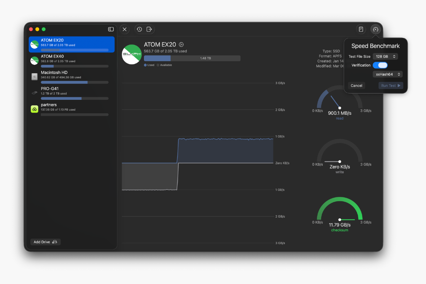The image size is (426, 284).
Task: Open the history clock icon
Action: [139, 29]
